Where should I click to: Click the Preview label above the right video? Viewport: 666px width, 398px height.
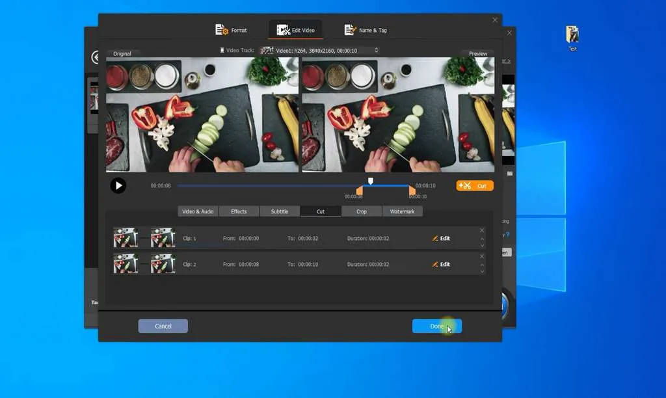(x=477, y=53)
